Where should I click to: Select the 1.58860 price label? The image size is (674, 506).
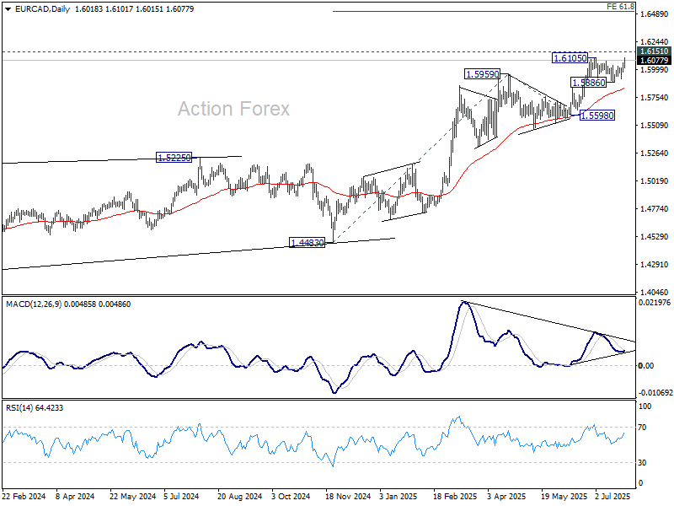(x=588, y=82)
